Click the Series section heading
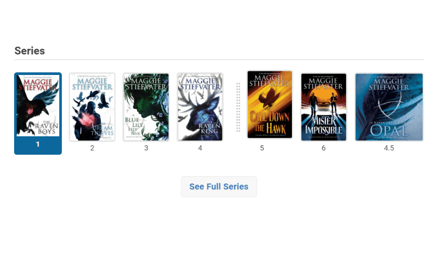 coord(29,51)
